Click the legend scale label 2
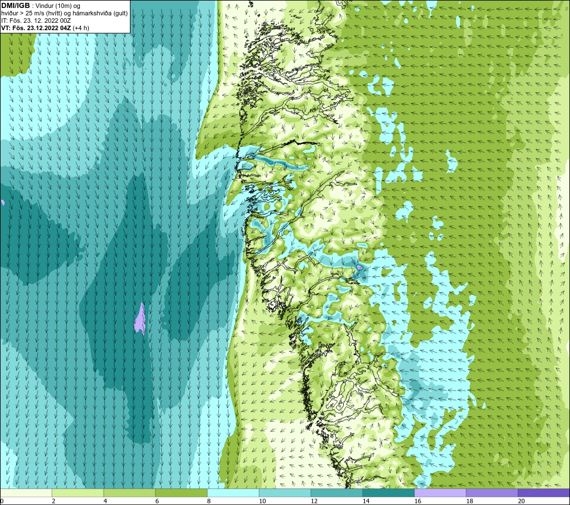Image resolution: width=570 pixels, height=505 pixels. 54,502
